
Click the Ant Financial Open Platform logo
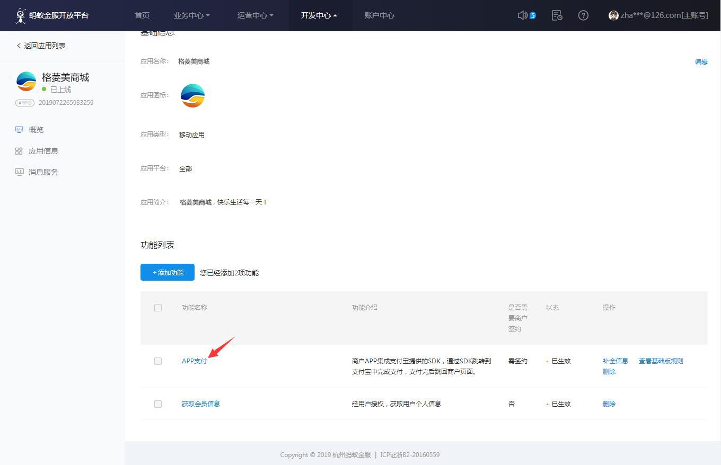pos(52,15)
